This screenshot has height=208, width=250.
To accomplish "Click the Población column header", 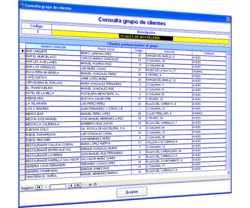I will (x=209, y=54).
